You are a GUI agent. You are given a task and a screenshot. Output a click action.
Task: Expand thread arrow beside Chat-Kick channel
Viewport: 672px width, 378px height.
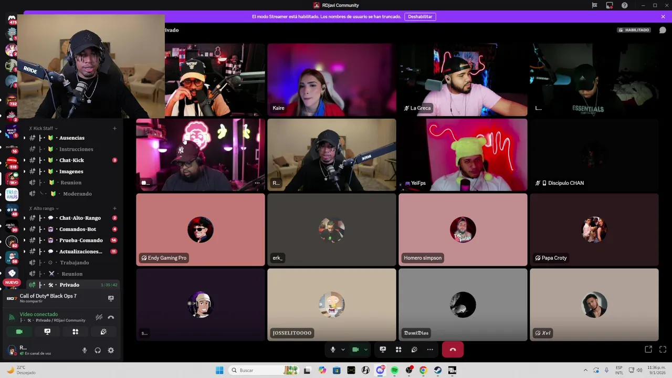tap(24, 160)
